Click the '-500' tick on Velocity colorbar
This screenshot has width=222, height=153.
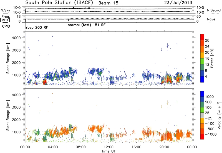coord(210,129)
